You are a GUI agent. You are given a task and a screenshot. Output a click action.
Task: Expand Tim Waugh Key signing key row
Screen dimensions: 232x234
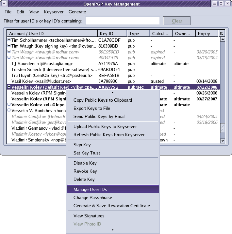pyautogui.click(x=9, y=46)
